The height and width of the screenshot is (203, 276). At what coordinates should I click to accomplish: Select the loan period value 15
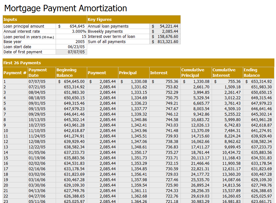[x=71, y=37]
